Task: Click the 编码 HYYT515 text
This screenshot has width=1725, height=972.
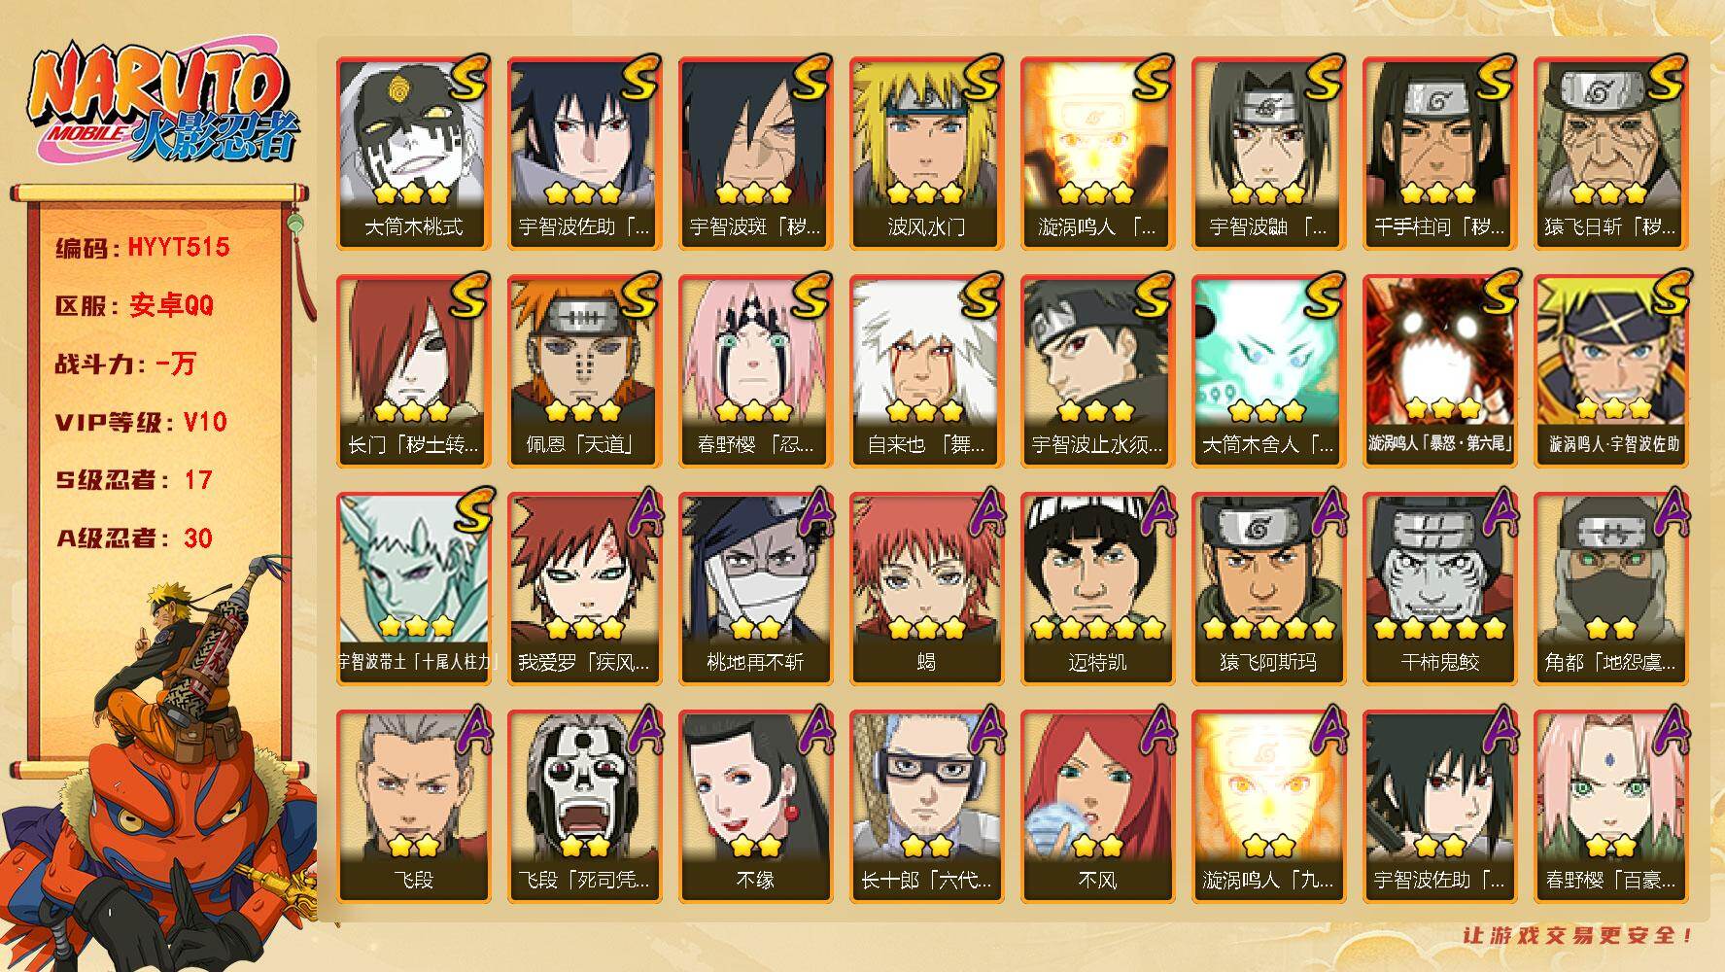Action: (x=143, y=247)
